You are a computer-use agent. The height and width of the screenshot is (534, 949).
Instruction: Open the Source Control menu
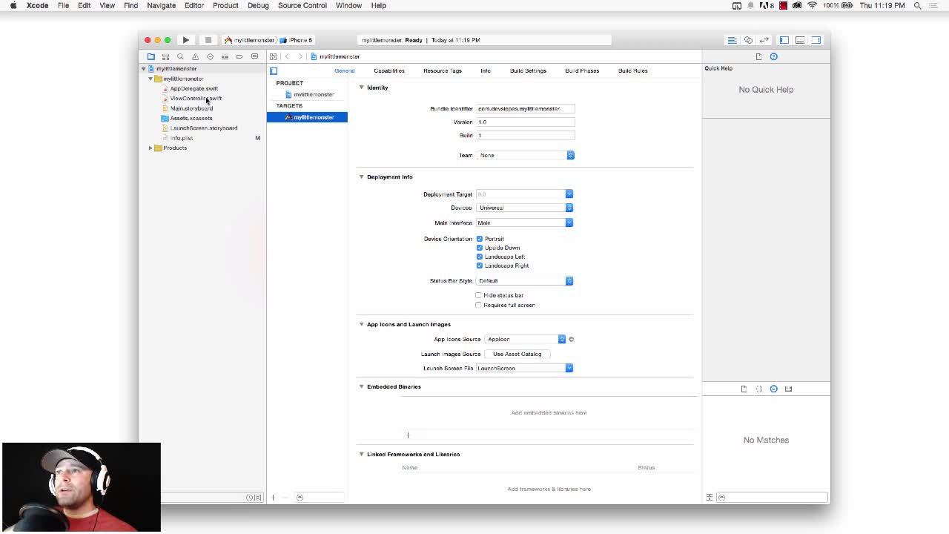tap(302, 5)
